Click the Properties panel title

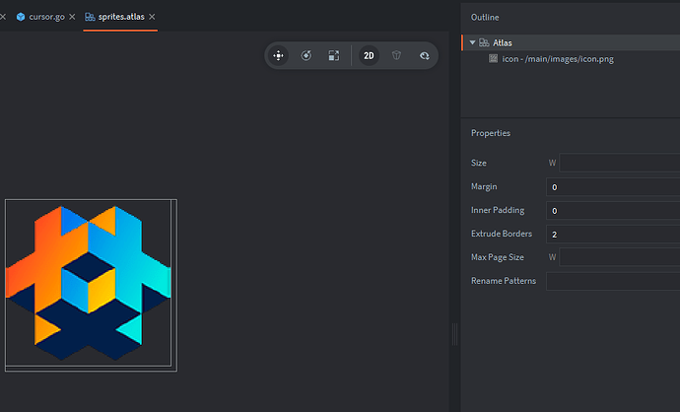click(491, 133)
